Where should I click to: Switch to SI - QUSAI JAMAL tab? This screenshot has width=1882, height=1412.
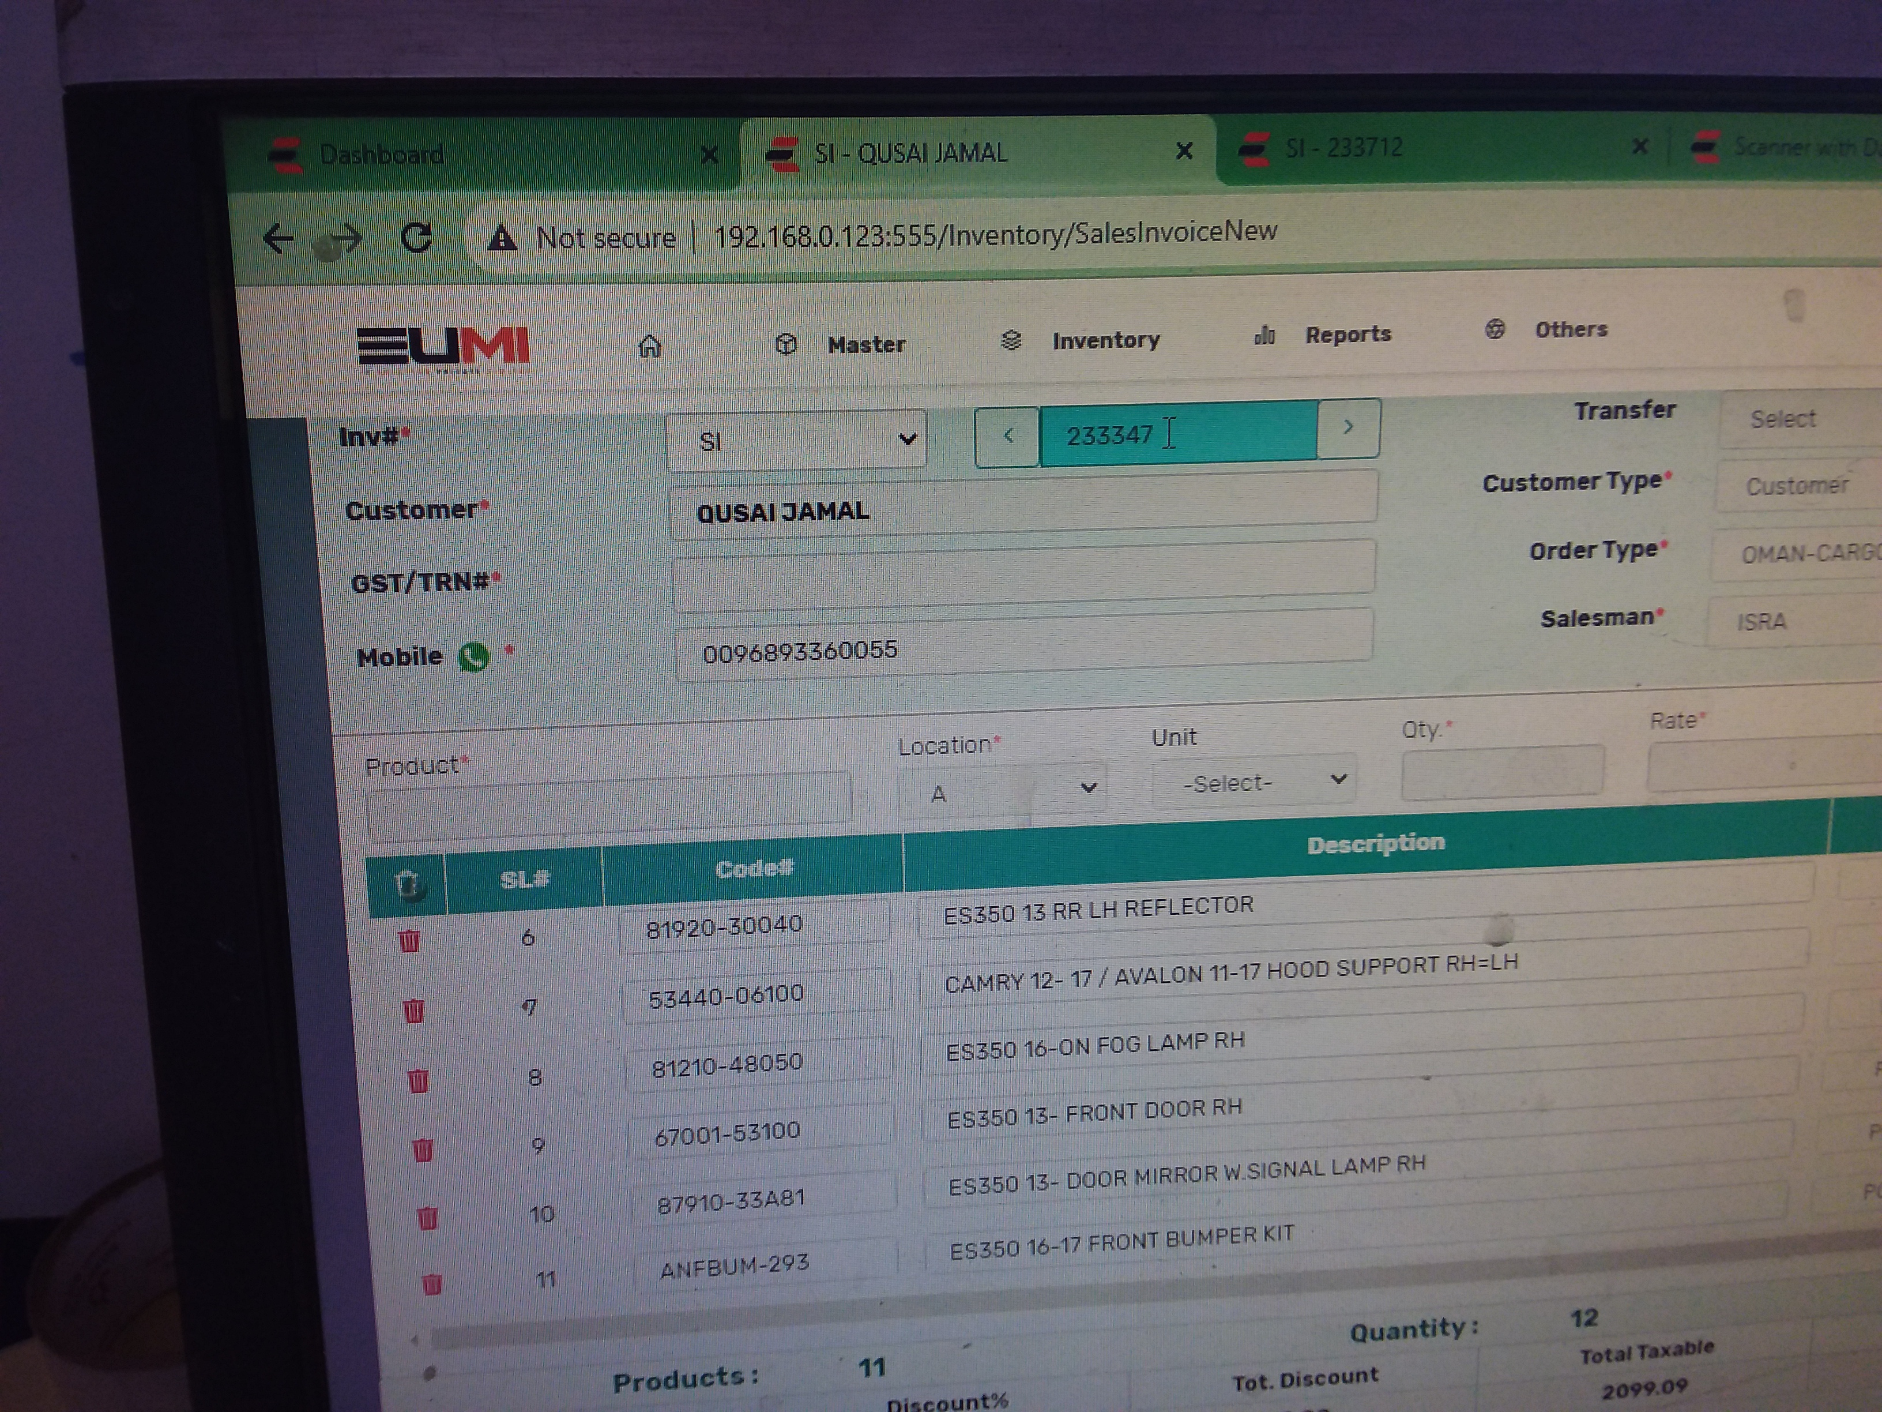point(978,152)
